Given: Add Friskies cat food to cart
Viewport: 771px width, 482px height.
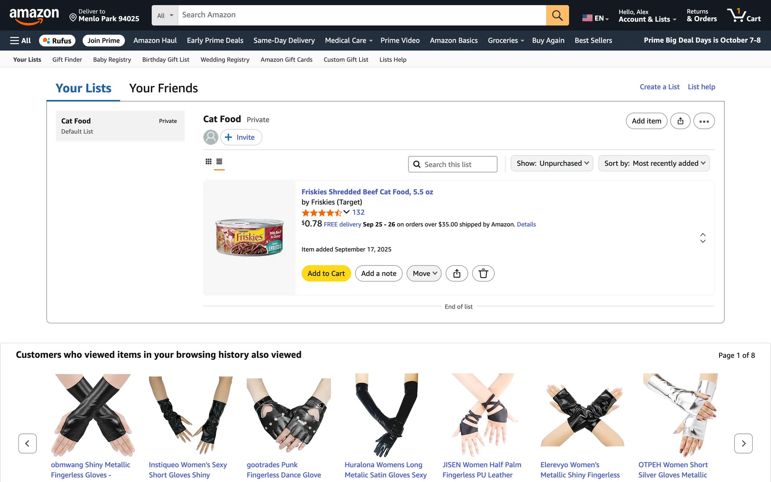Looking at the screenshot, I should (x=326, y=274).
